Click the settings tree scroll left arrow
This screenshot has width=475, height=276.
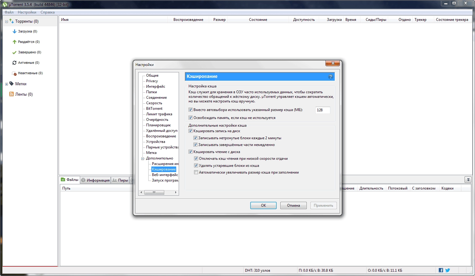pos(141,193)
